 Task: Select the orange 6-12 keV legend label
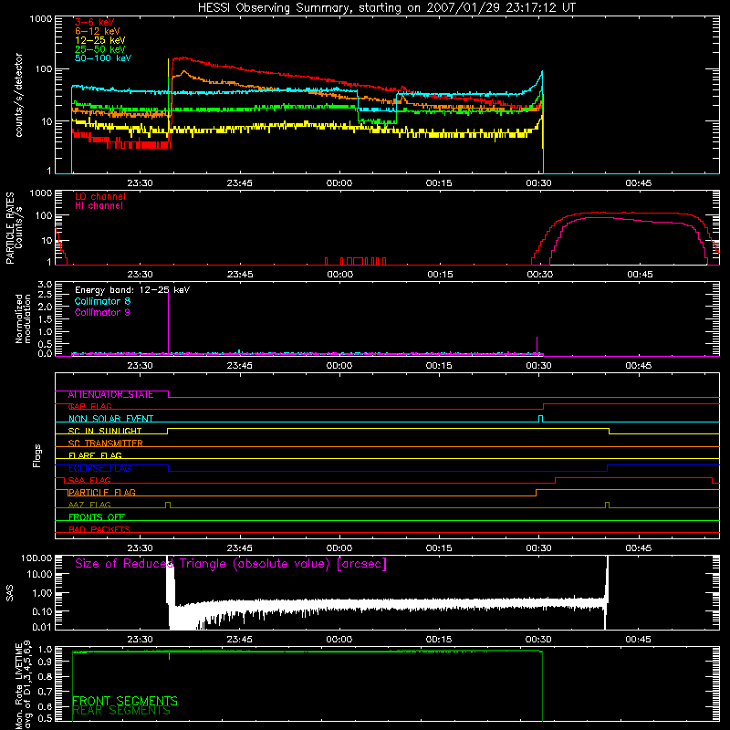click(98, 31)
